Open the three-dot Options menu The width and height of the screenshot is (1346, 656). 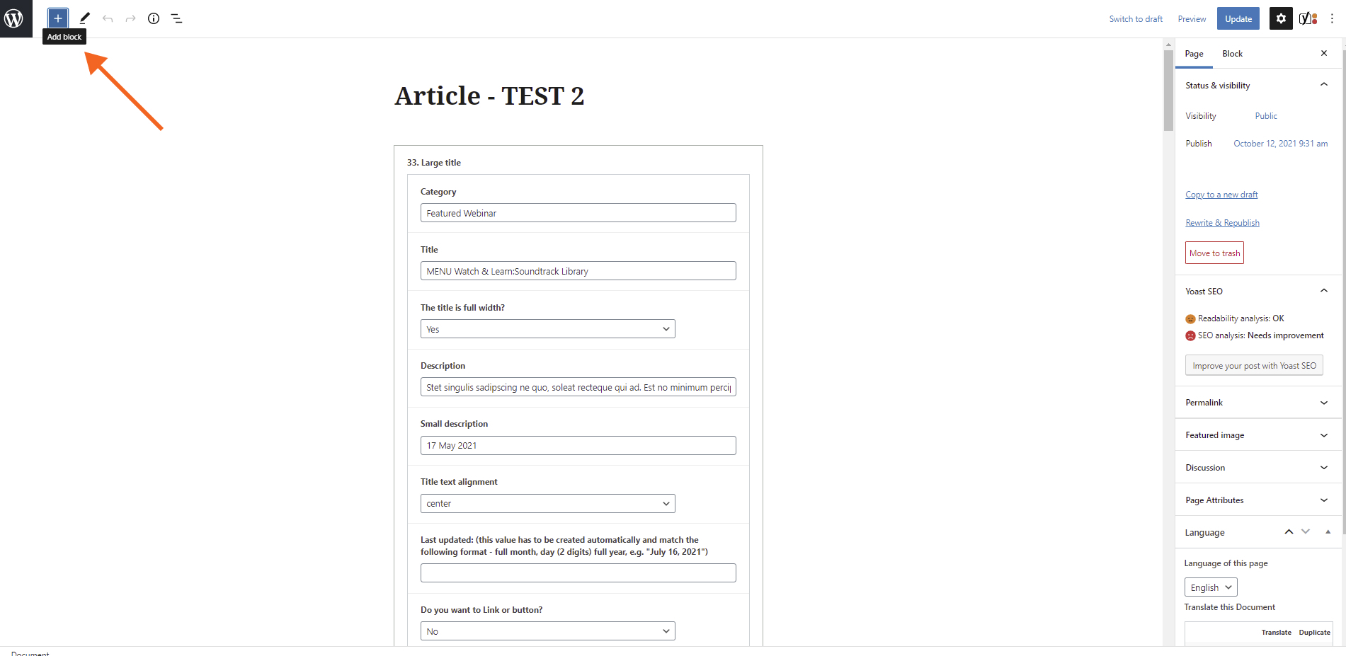1332,18
